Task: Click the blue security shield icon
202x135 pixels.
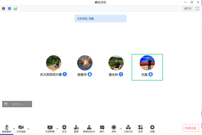Action: point(9,8)
